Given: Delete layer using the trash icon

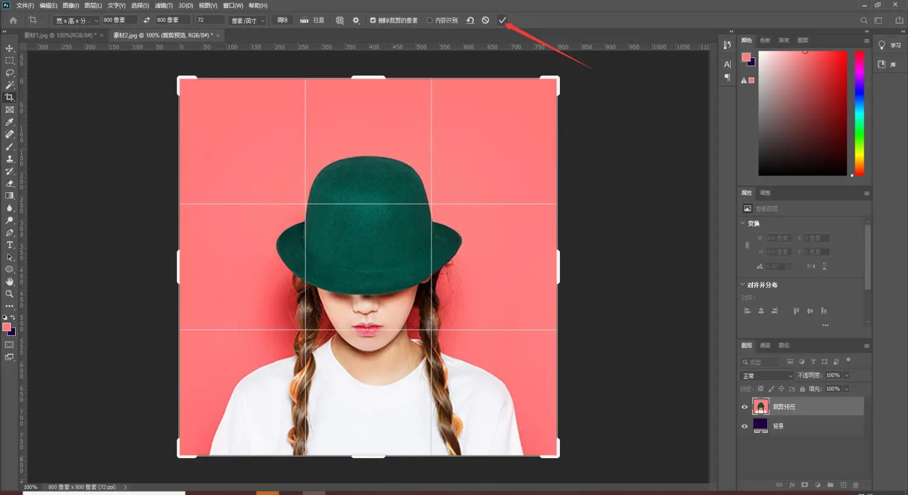Looking at the screenshot, I should 855,485.
